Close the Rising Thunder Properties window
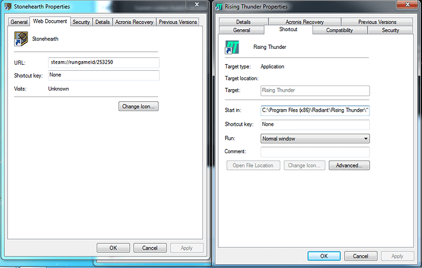The height and width of the screenshot is (268, 422). (407, 4)
